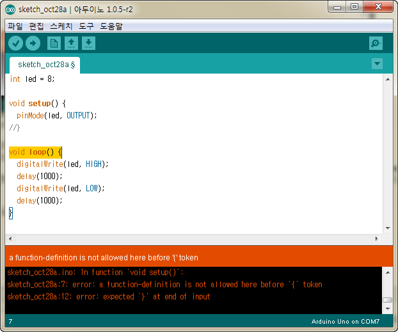Open the Serial Monitor icon

point(376,43)
